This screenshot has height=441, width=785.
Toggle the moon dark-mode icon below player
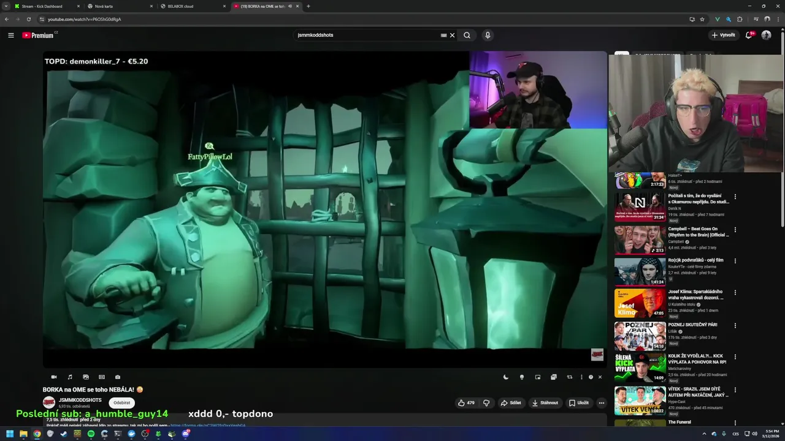506,377
